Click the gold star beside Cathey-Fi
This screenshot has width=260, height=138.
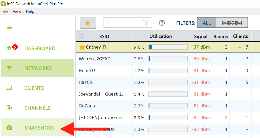click(82, 47)
